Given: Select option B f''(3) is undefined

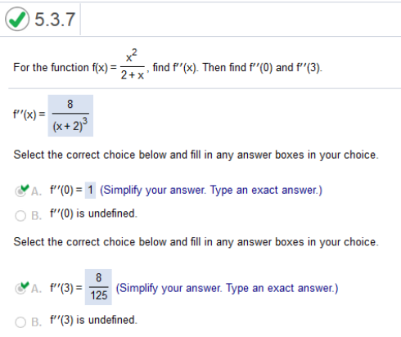Looking at the screenshot, I should point(20,322).
